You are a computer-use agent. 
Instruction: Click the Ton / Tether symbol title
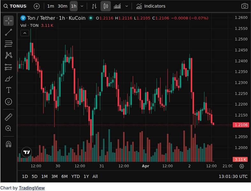[x=56, y=18]
